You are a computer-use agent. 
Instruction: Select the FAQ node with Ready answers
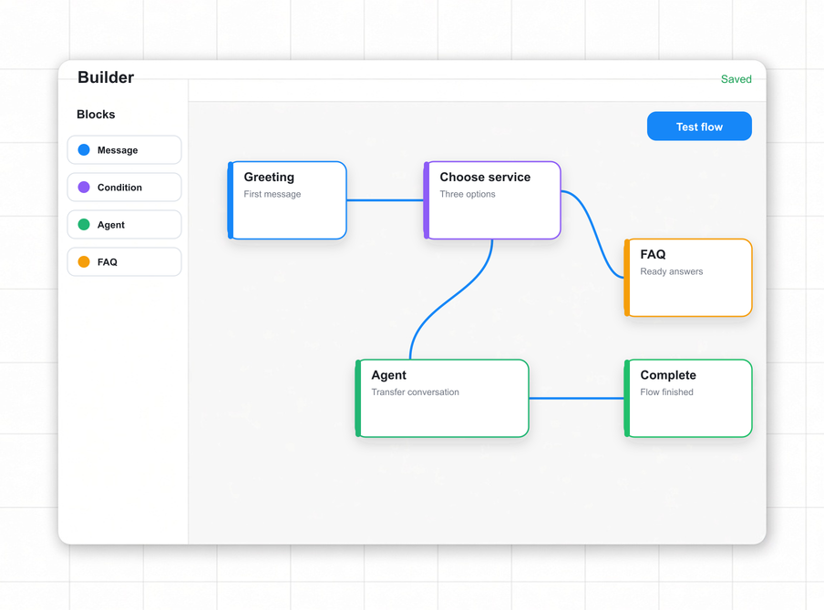[x=688, y=278]
